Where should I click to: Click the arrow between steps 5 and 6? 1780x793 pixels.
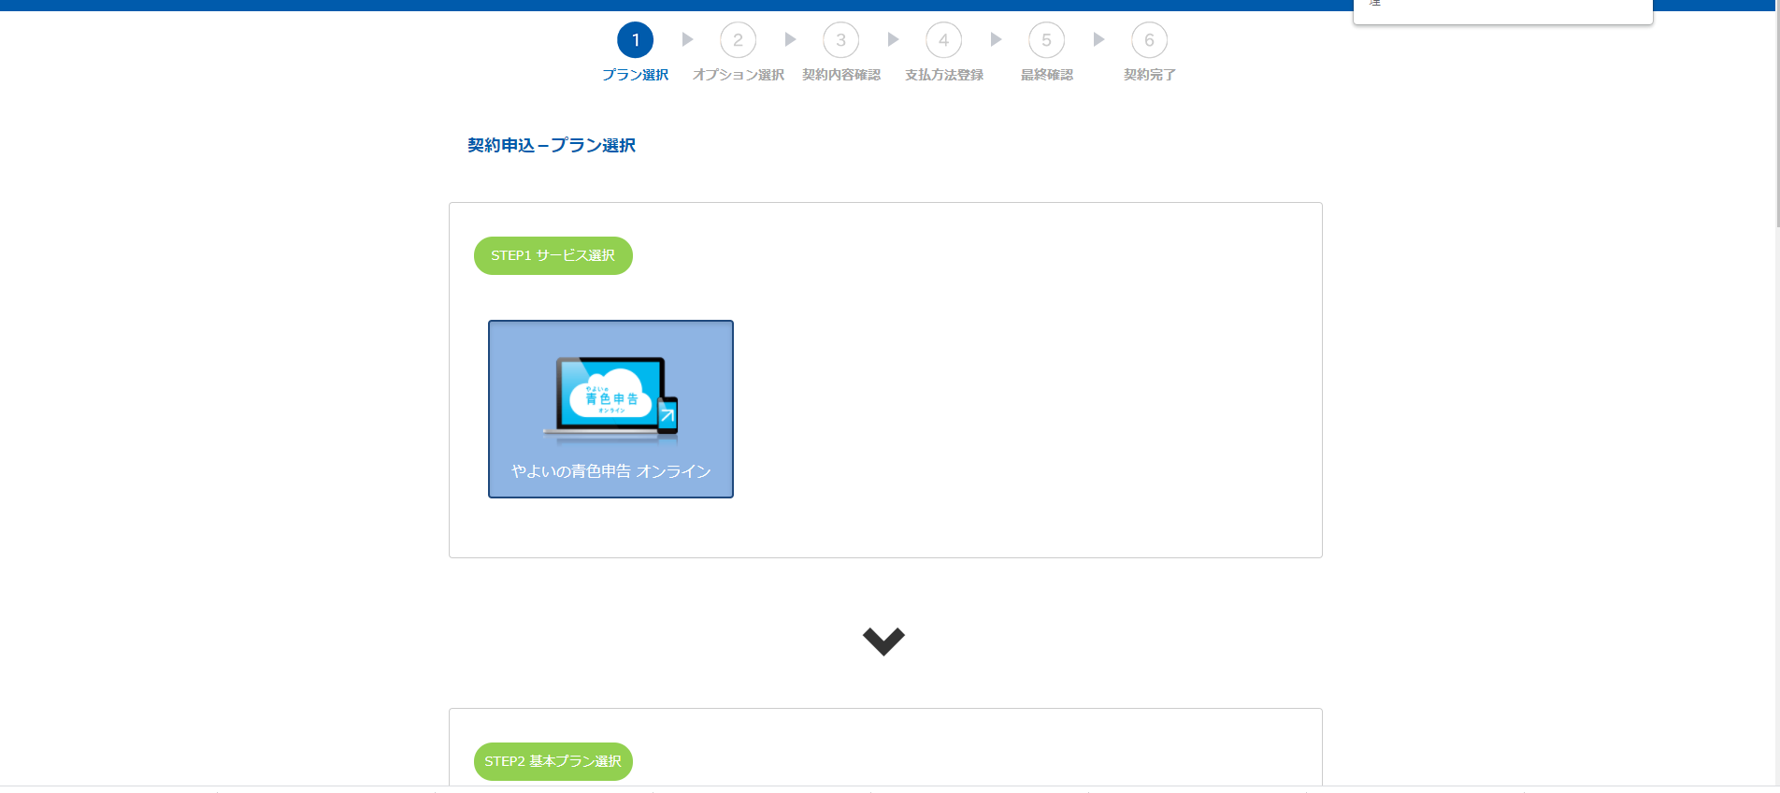click(1098, 39)
